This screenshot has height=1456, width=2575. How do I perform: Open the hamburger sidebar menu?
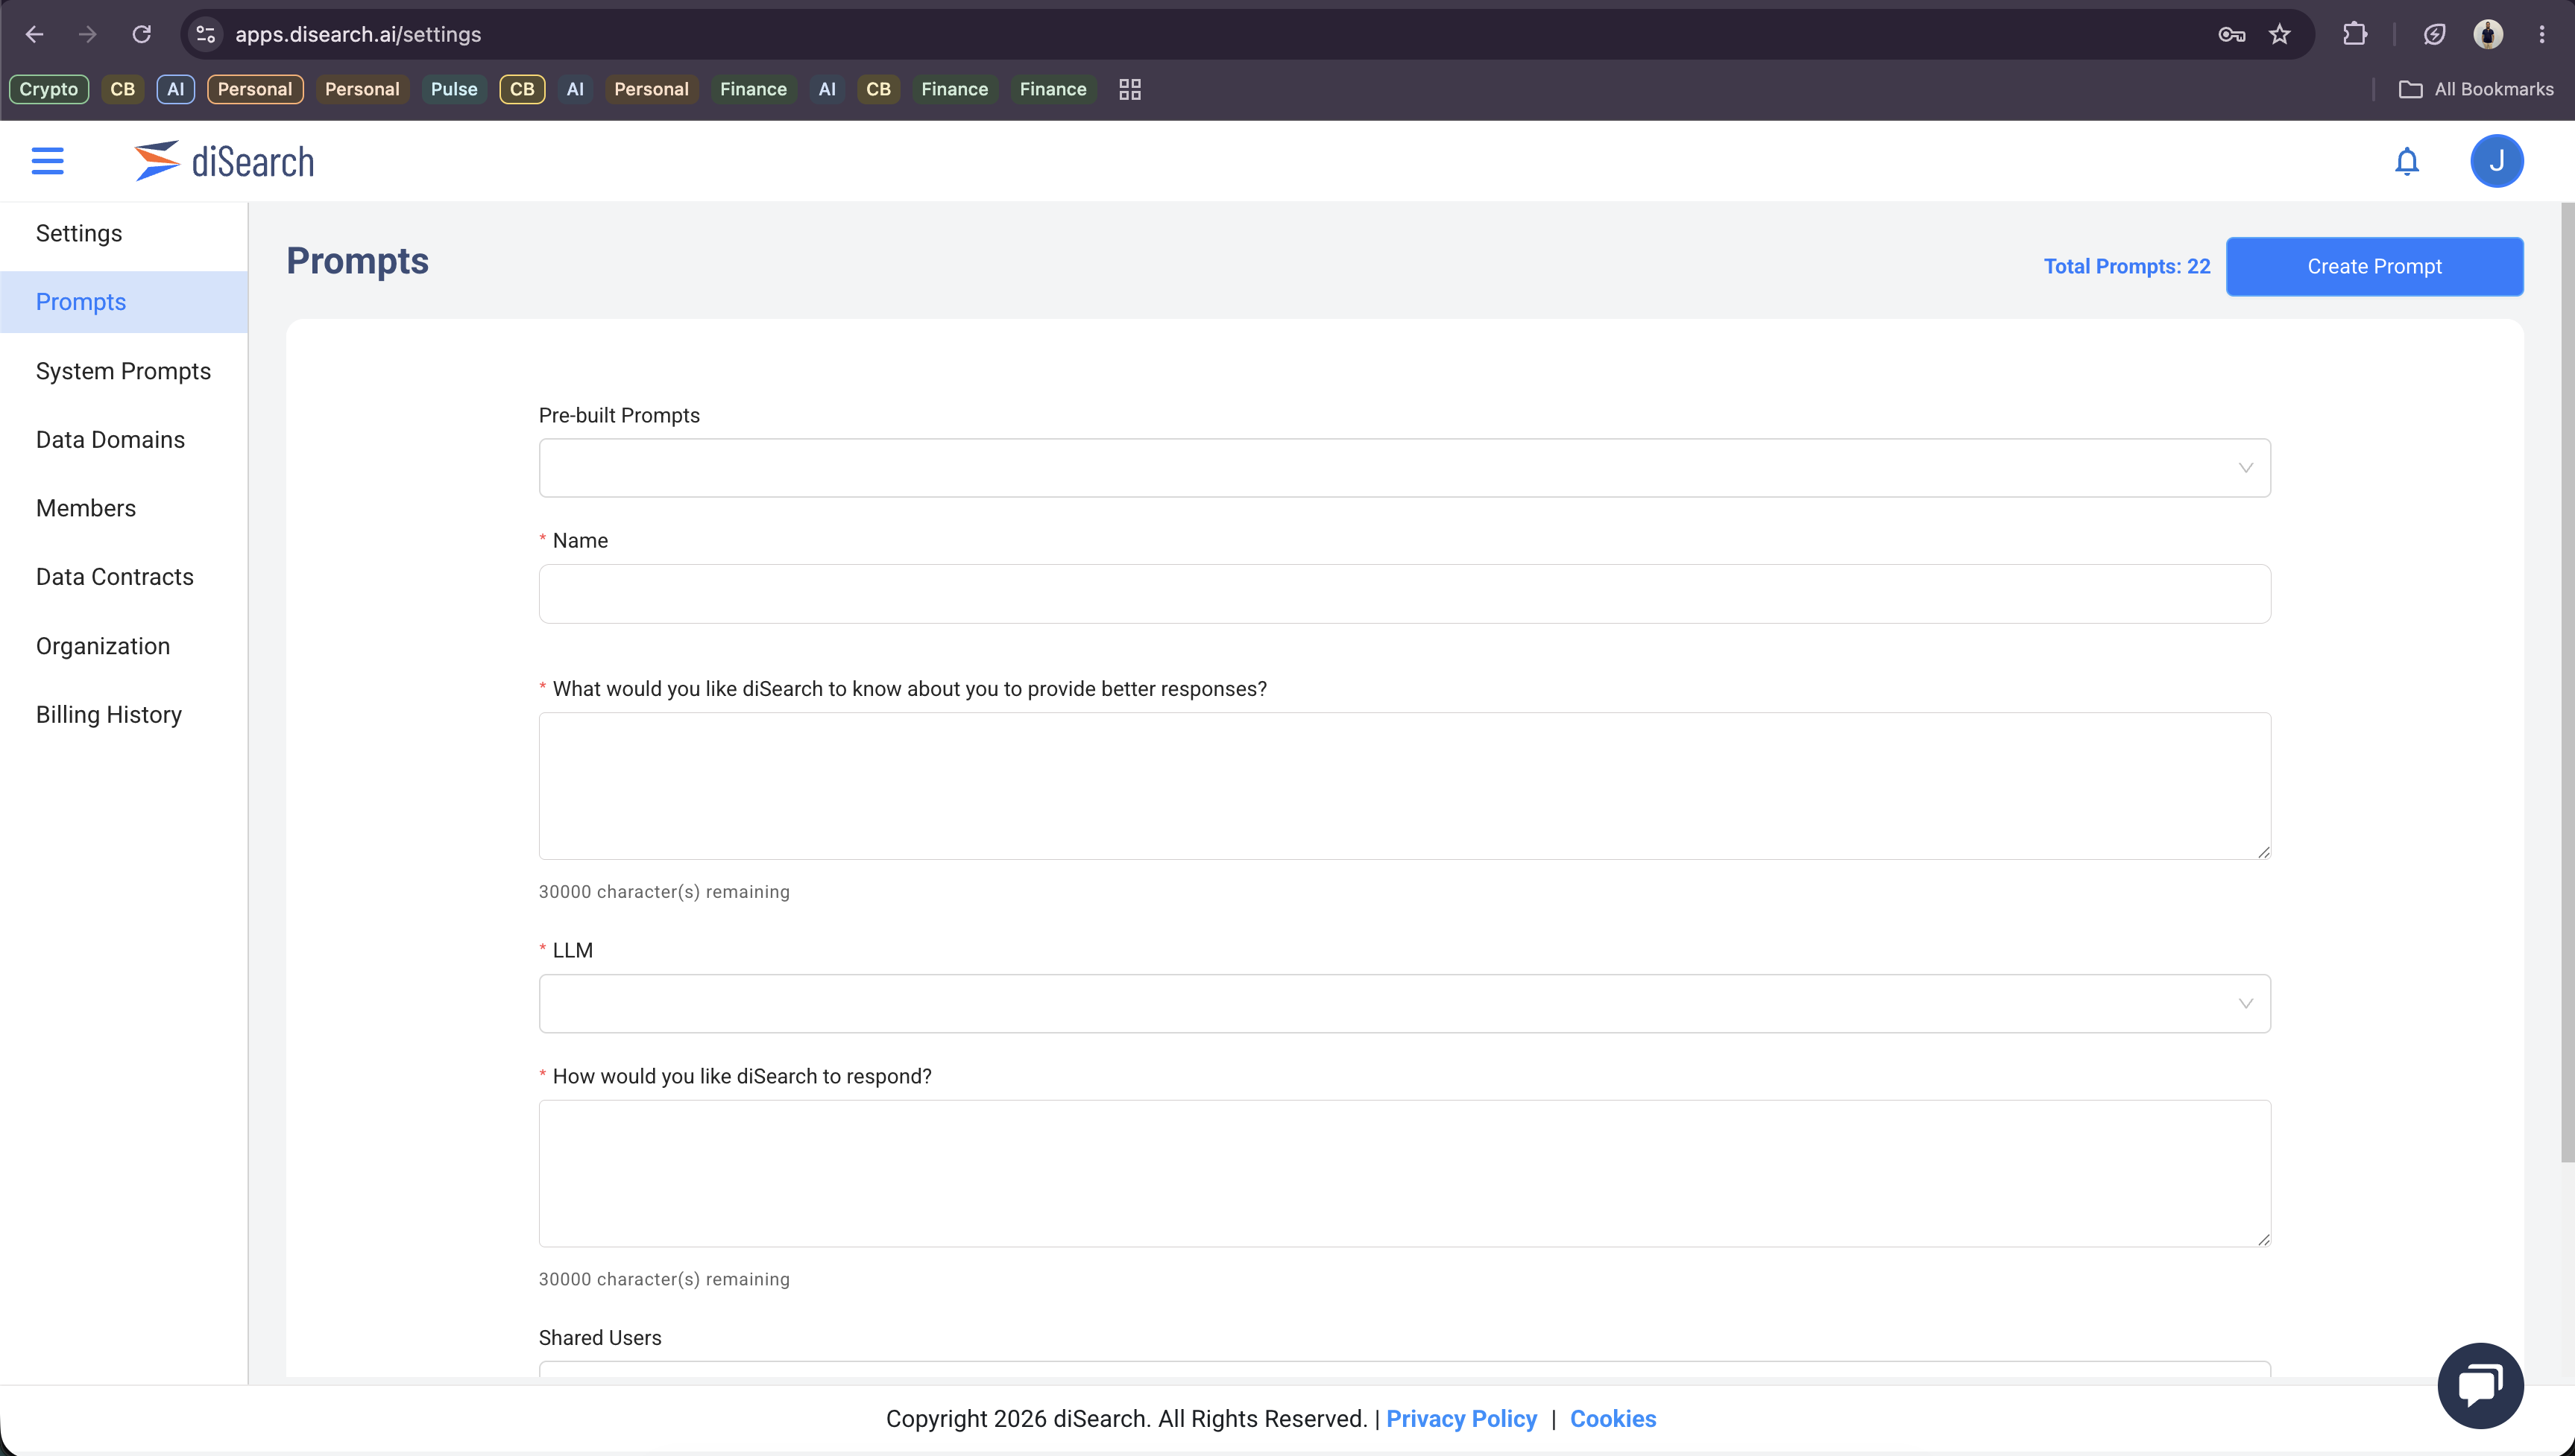coord(47,161)
